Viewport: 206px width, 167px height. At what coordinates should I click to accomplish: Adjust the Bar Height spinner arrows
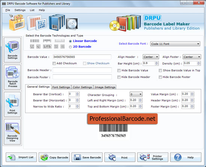click(x=157, y=63)
